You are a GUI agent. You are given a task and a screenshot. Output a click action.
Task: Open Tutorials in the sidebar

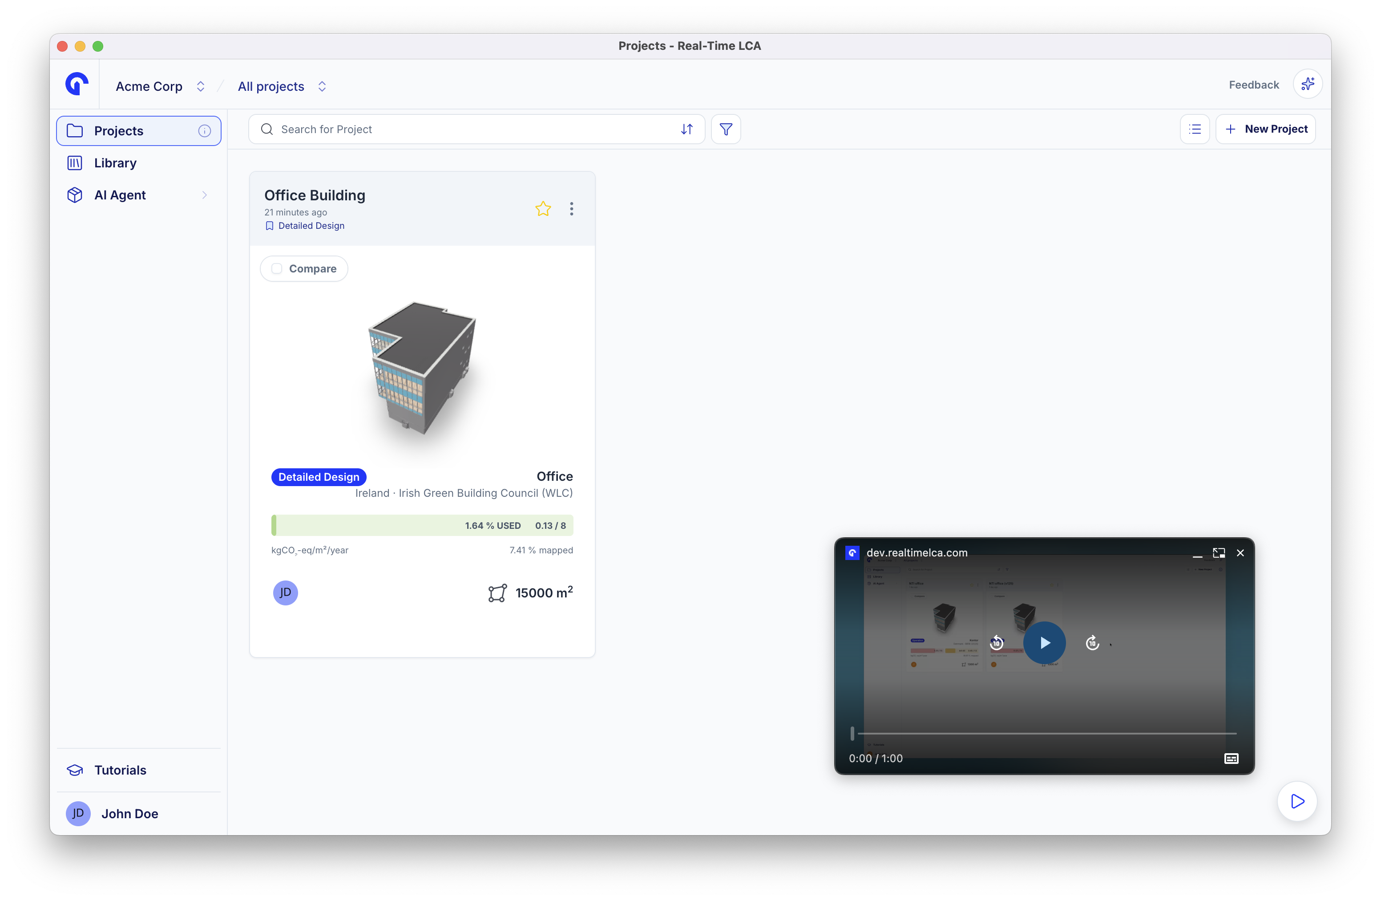[139, 770]
